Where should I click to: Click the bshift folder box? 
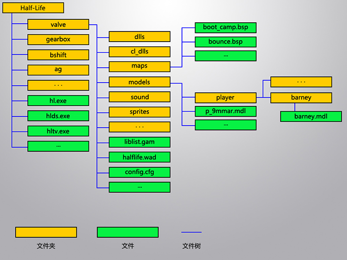pyautogui.click(x=58, y=55)
